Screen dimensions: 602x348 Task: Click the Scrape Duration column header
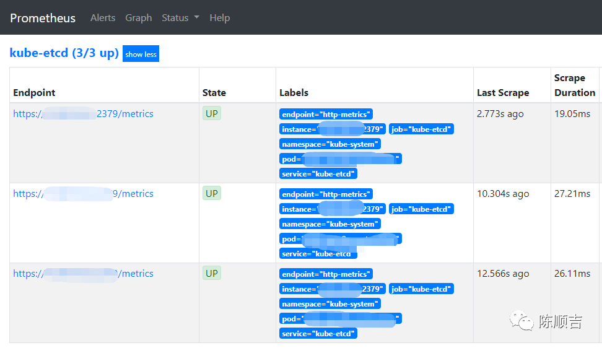coord(574,85)
